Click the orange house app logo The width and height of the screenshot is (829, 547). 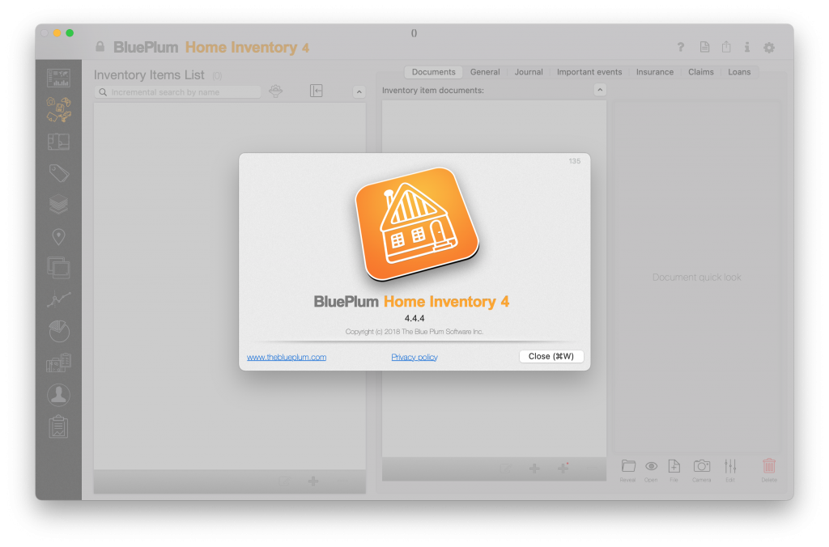tap(417, 224)
